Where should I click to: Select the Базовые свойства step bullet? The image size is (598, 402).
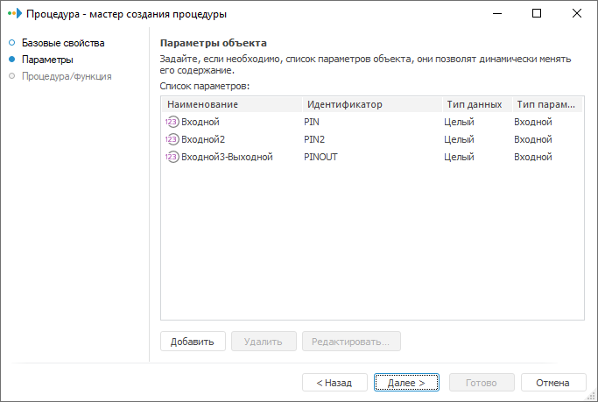point(11,42)
